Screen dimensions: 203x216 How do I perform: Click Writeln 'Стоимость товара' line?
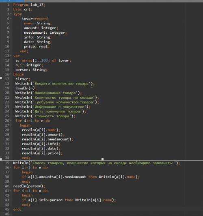45,116
